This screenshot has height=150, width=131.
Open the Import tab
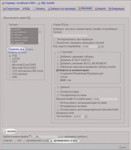coord(101,9)
